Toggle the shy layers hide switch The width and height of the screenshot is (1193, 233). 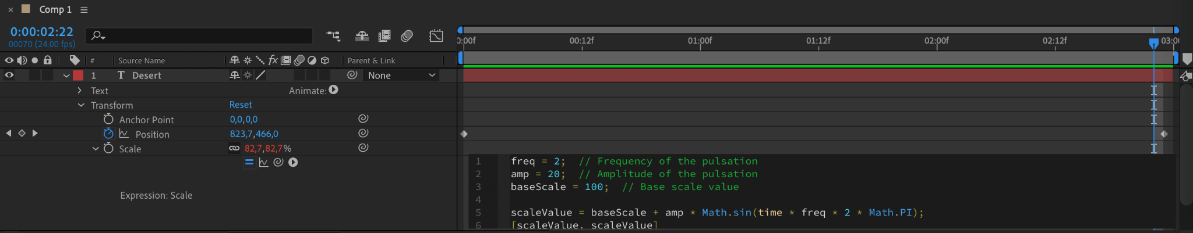click(x=362, y=36)
